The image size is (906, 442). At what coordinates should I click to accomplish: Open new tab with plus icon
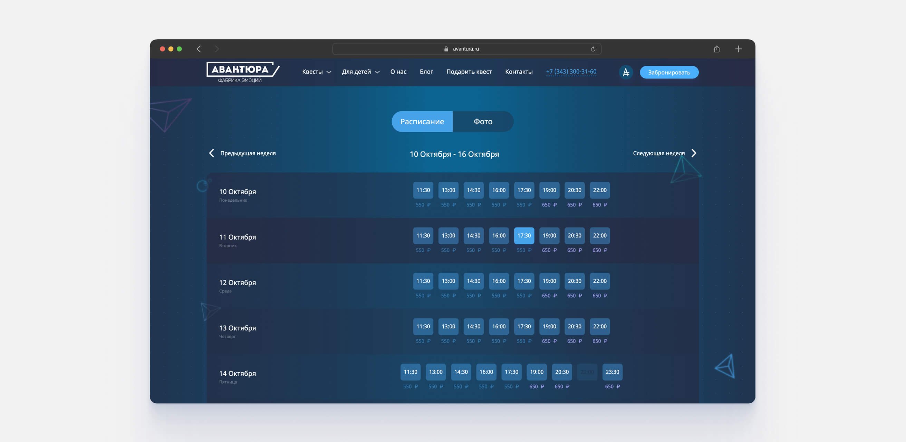click(x=738, y=49)
